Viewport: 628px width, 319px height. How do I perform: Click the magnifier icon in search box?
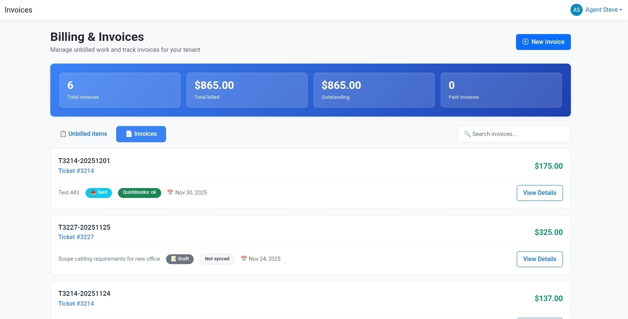pyautogui.click(x=467, y=134)
